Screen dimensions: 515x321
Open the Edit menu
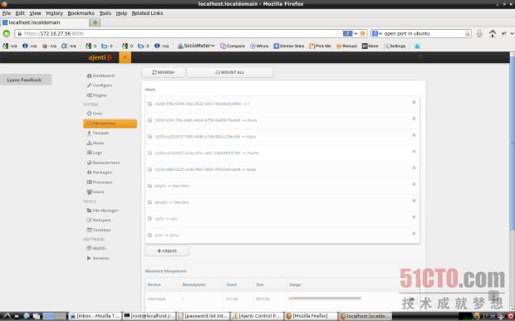pyautogui.click(x=20, y=13)
